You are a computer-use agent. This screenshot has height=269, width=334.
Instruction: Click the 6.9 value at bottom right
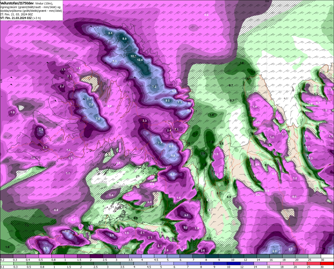[x=275, y=251]
